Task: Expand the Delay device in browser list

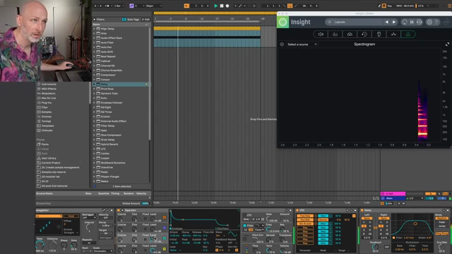Action: [x=94, y=84]
